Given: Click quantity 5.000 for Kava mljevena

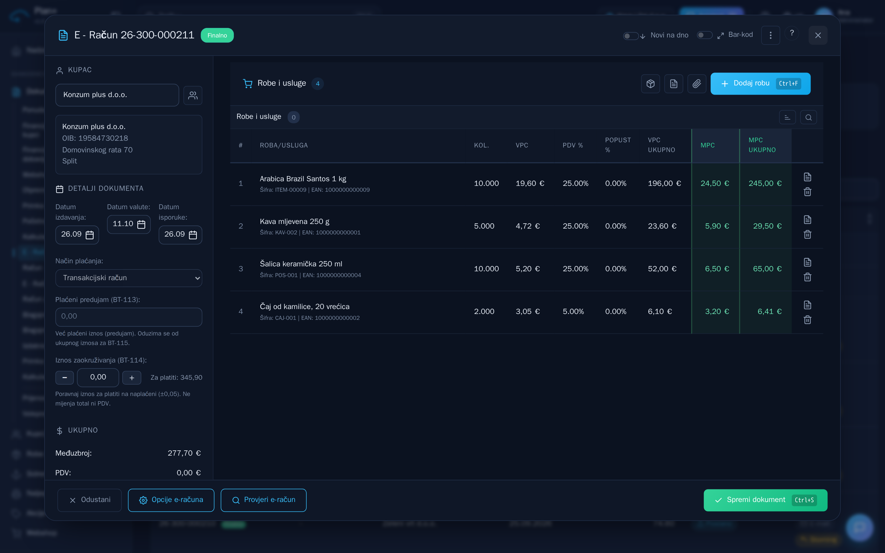Looking at the screenshot, I should point(484,226).
